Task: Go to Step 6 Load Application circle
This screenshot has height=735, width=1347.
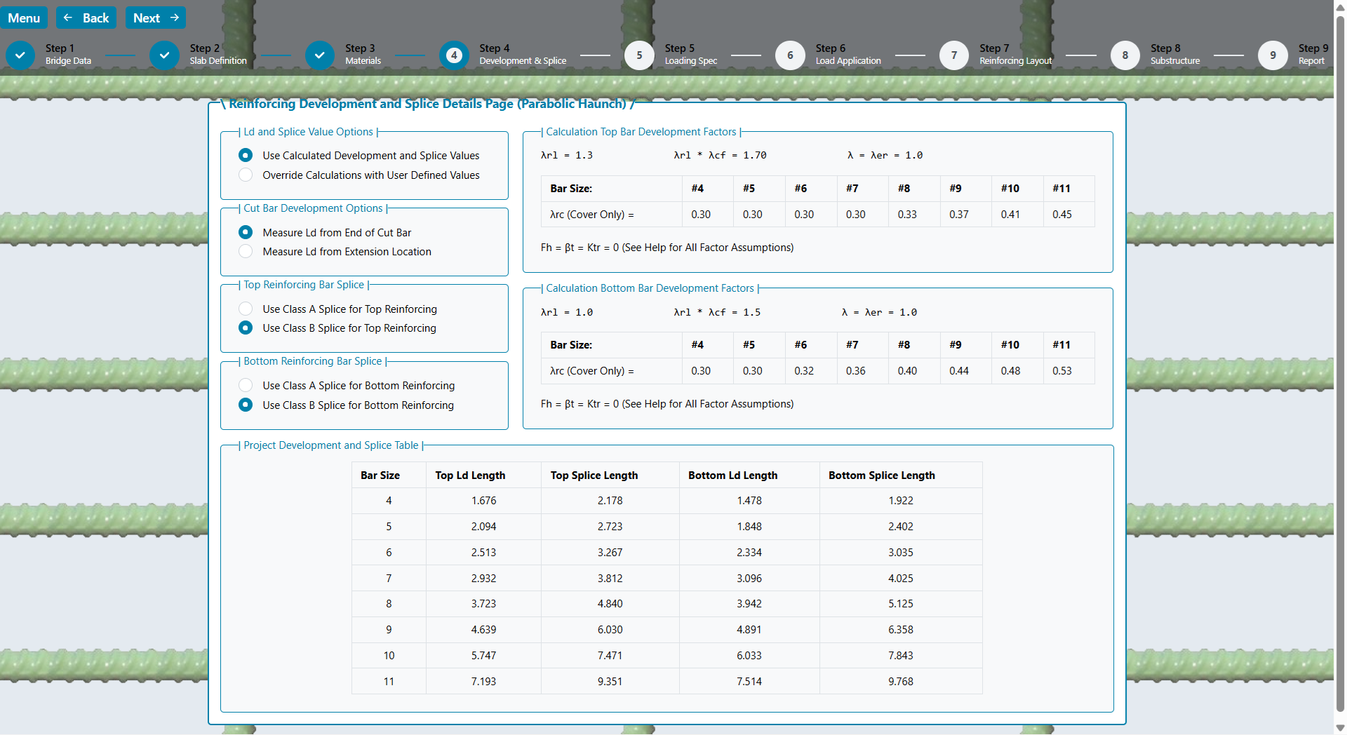Action: coord(790,55)
